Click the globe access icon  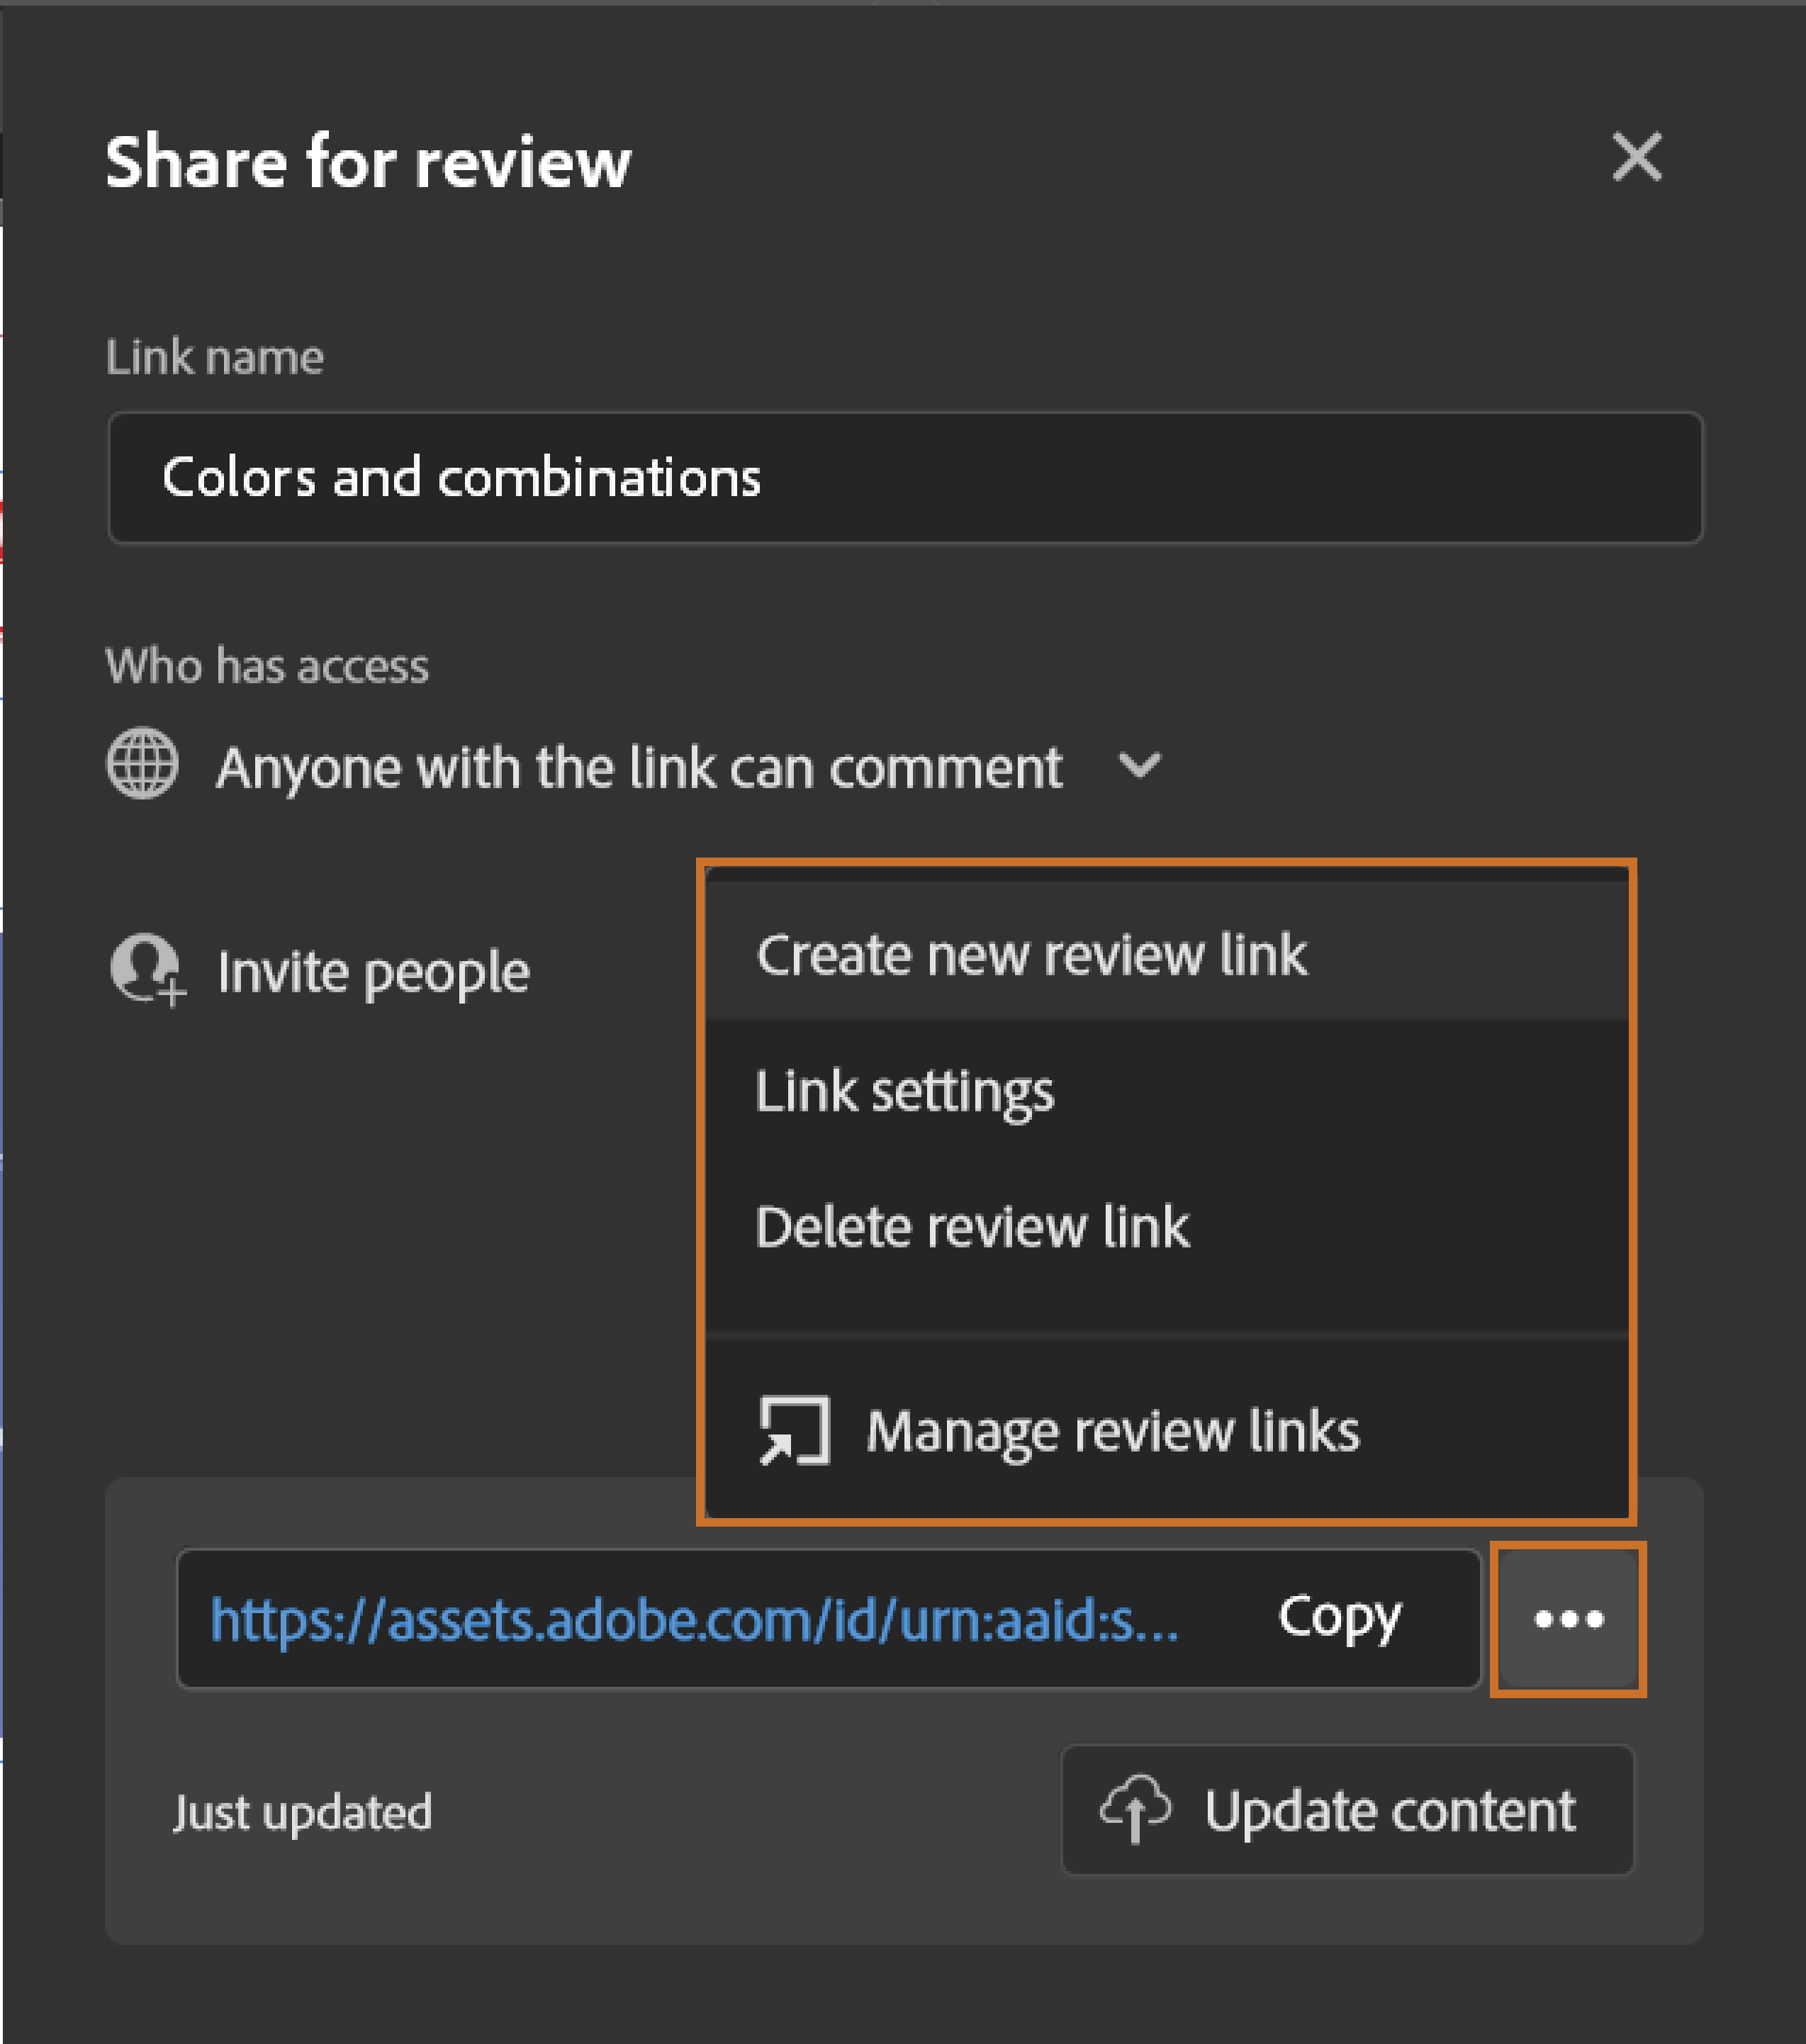point(142,763)
